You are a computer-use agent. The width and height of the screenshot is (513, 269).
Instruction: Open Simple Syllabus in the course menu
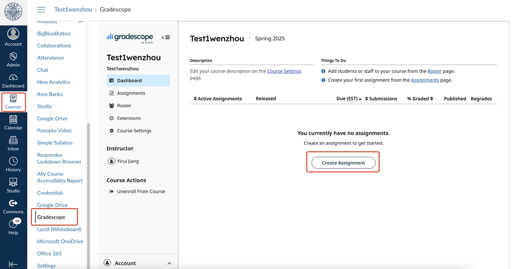55,143
